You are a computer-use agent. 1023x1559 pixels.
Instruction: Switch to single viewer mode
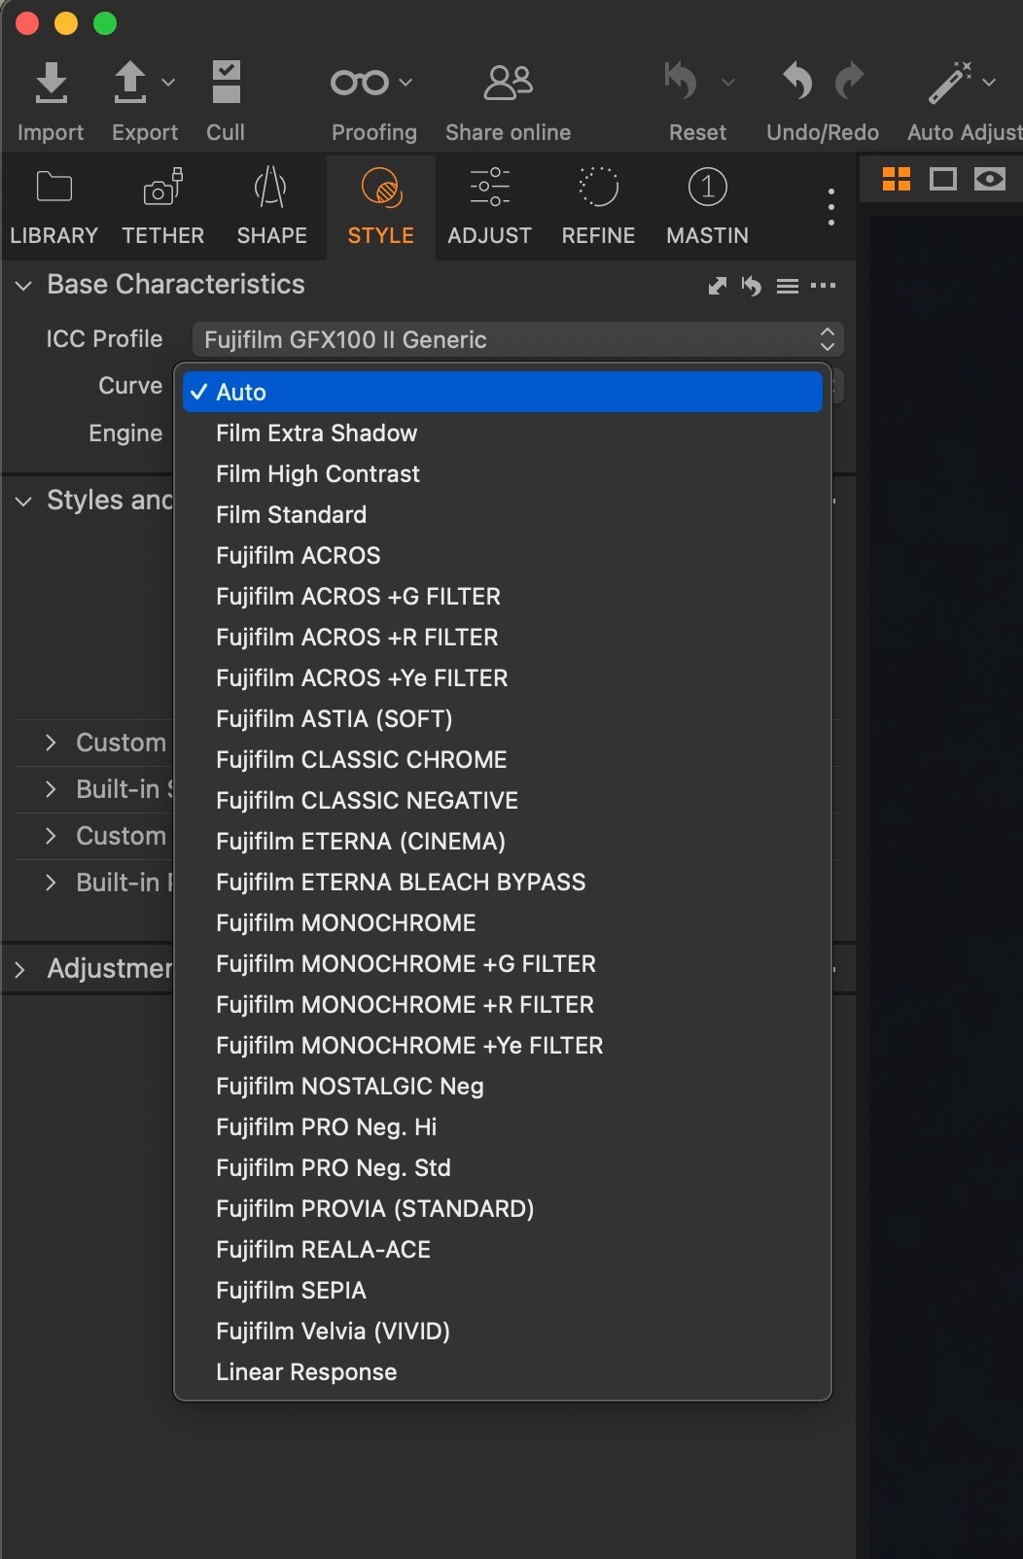[x=942, y=179]
